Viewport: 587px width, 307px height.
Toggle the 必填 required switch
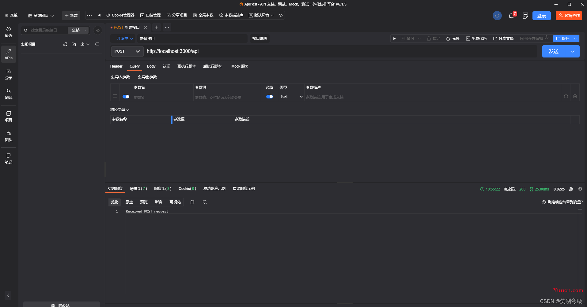(270, 97)
